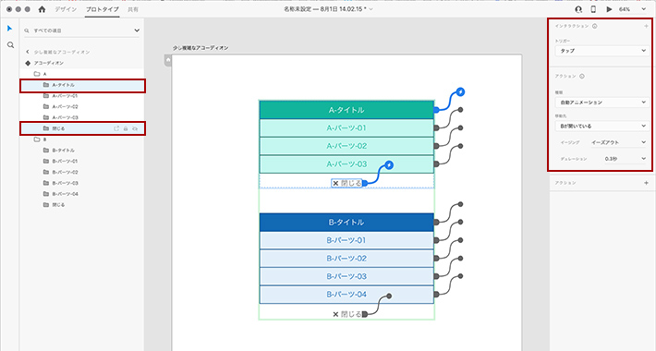This screenshot has height=351, width=656.
Task: Collapse folder A in the layers panel
Action: coord(37,74)
